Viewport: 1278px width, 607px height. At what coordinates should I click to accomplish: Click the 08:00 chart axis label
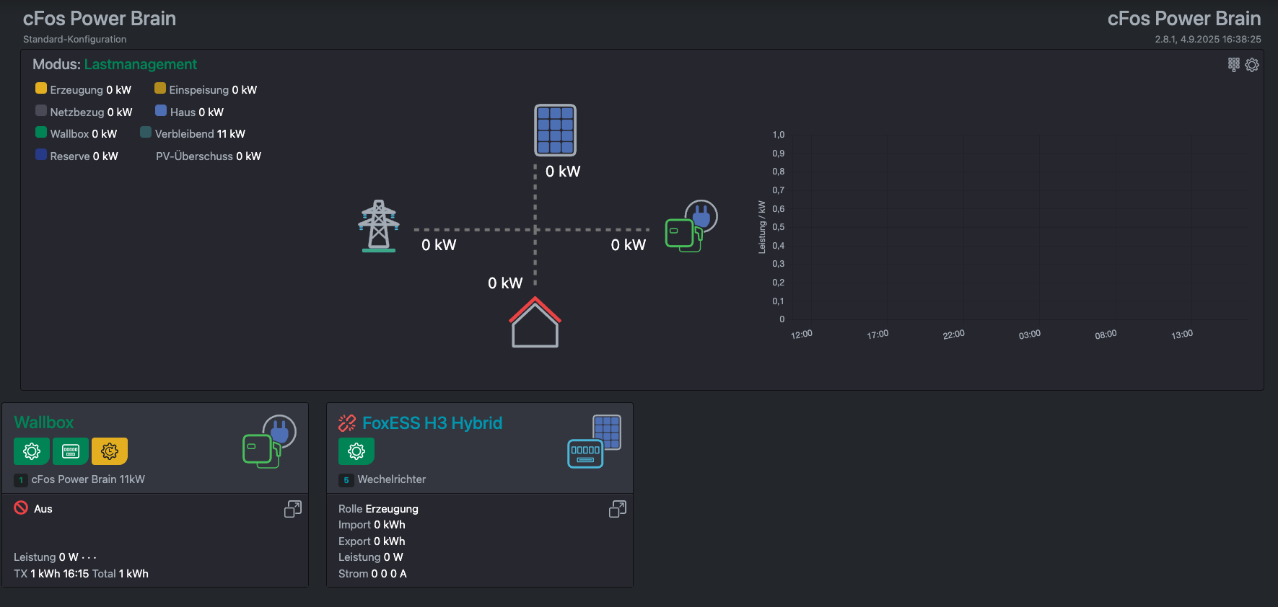1106,334
